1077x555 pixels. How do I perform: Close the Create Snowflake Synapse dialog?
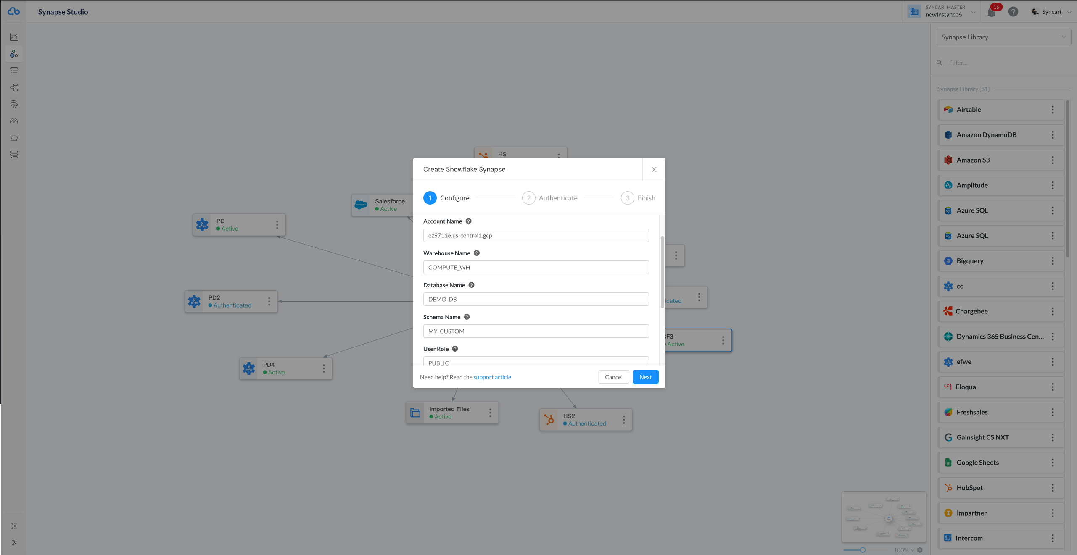click(x=654, y=169)
